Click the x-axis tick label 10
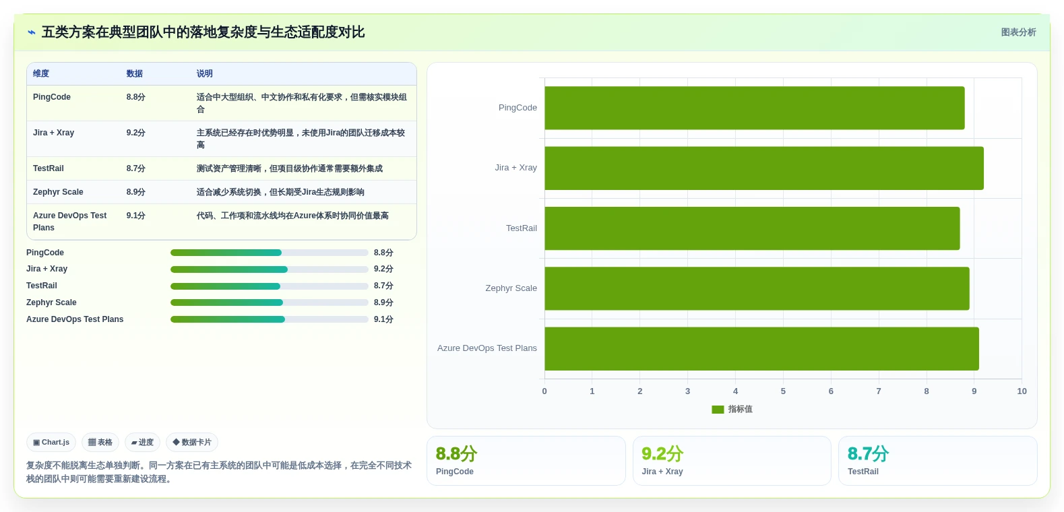 (1022, 391)
